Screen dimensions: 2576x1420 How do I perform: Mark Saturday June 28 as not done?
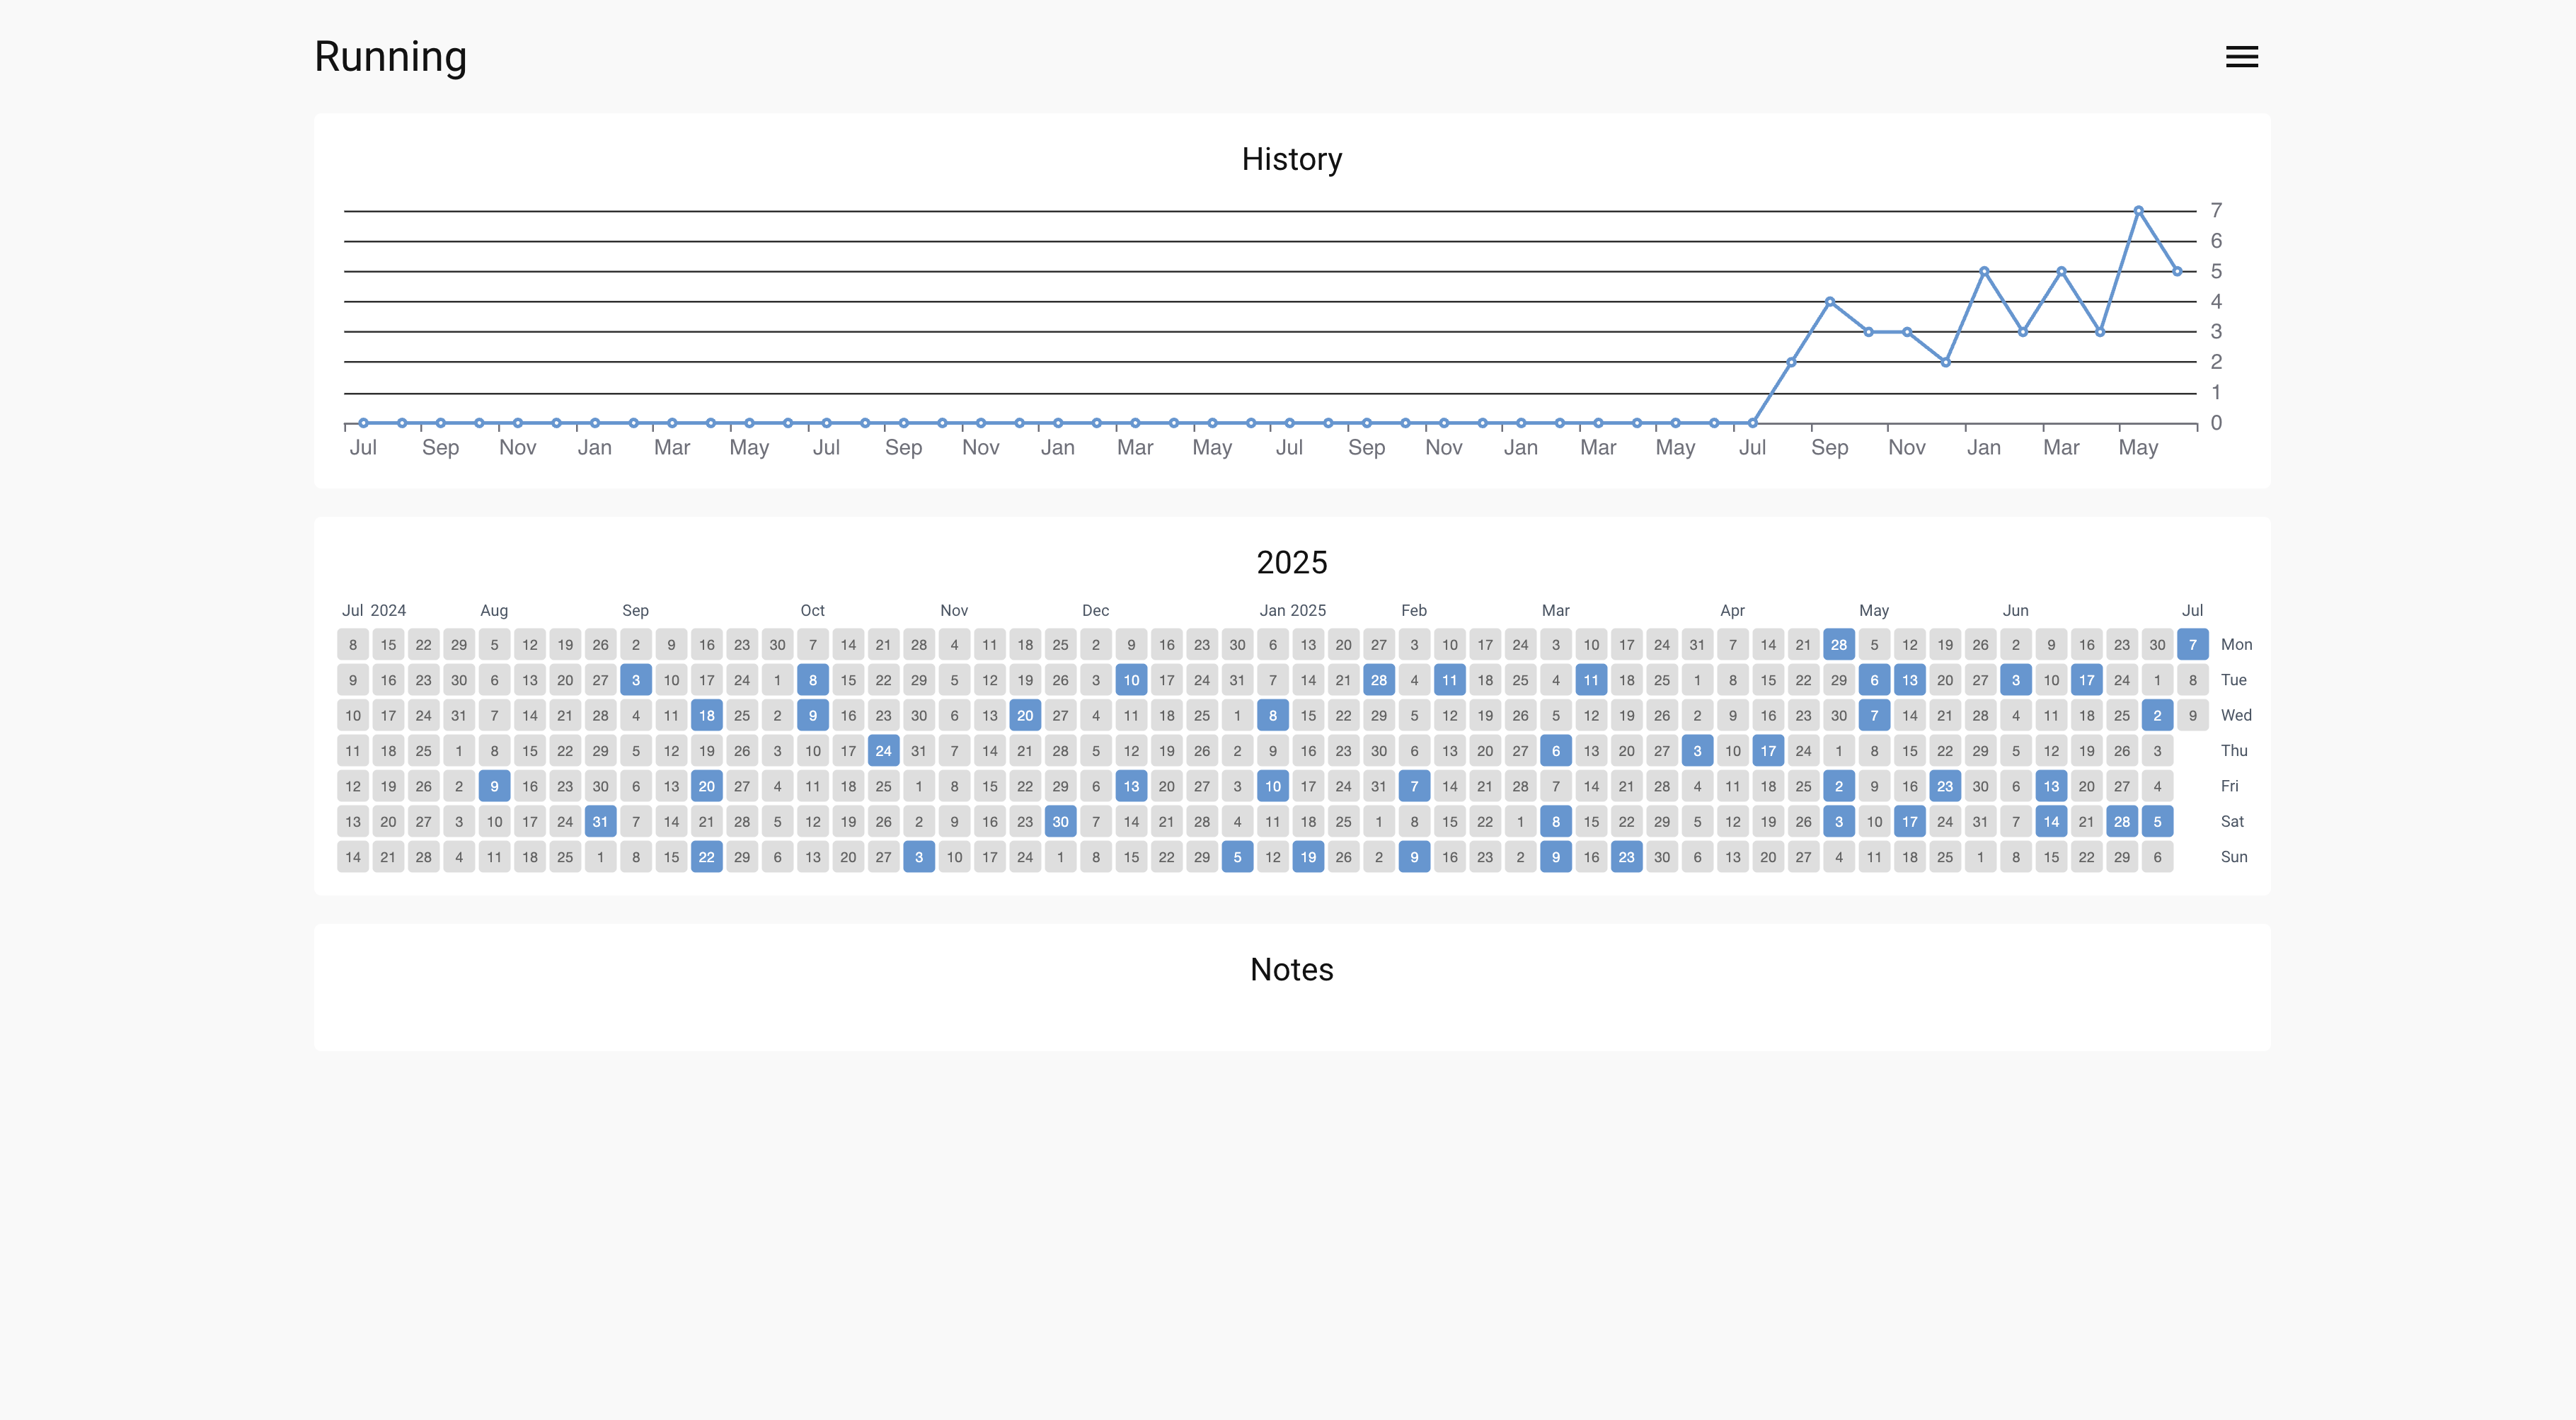pos(2122,821)
